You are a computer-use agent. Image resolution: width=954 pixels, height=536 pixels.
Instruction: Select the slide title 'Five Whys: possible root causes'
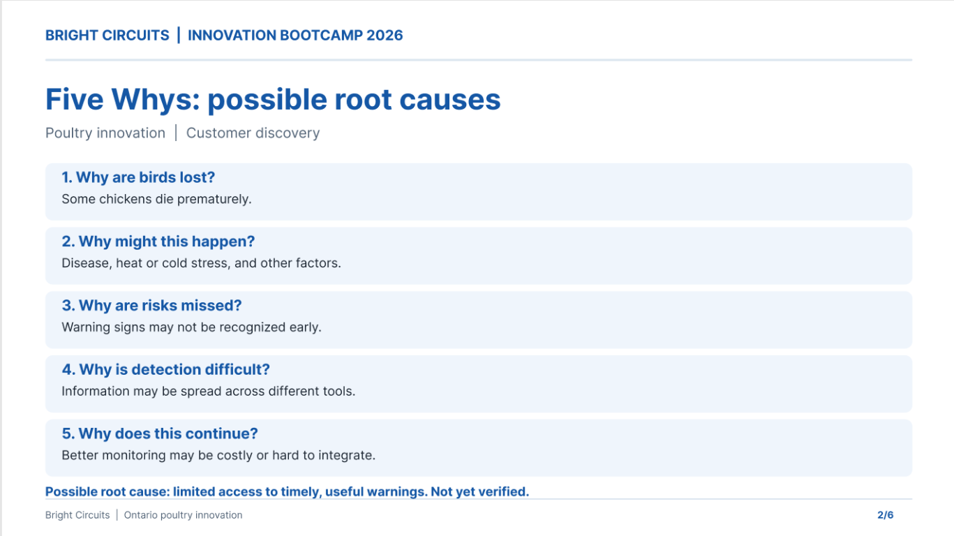tap(273, 99)
